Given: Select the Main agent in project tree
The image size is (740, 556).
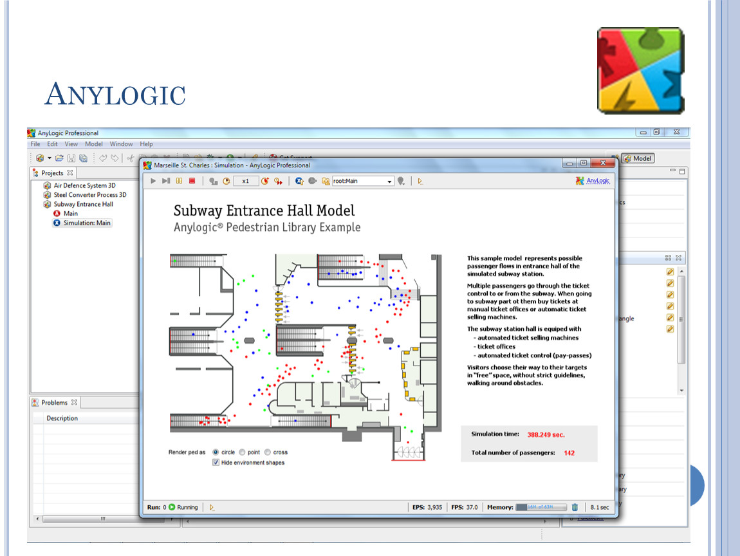Looking at the screenshot, I should 71,214.
